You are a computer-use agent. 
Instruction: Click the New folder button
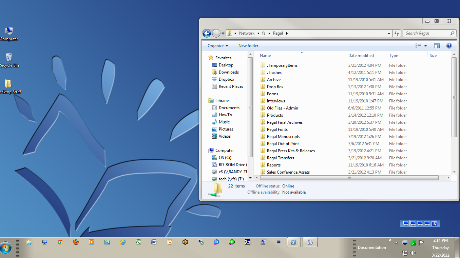(248, 46)
